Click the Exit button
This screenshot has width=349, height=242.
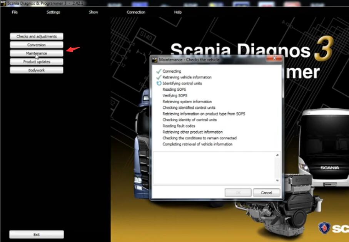pos(37,234)
